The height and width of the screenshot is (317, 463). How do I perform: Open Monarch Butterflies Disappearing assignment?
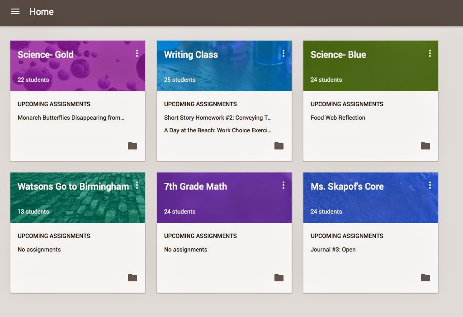pos(71,118)
